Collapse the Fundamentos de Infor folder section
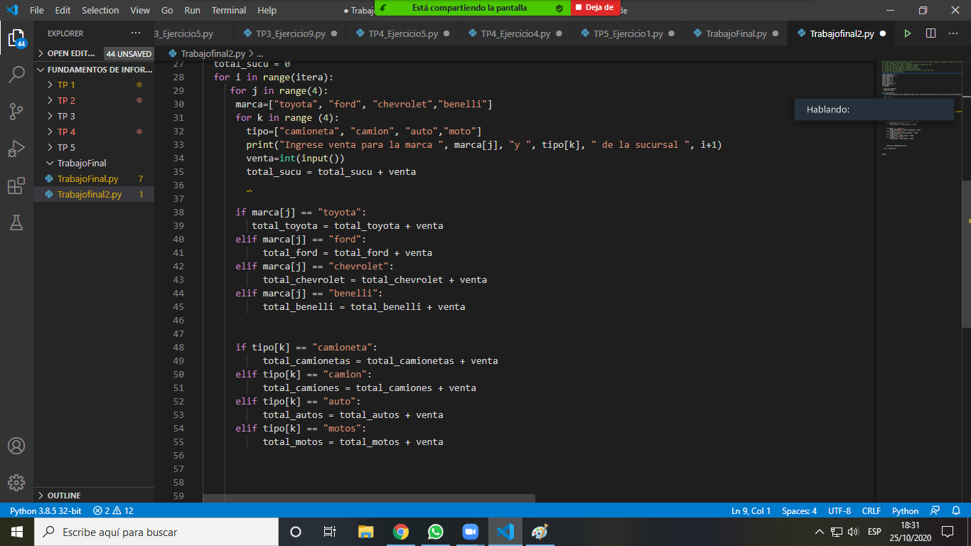 click(x=94, y=70)
